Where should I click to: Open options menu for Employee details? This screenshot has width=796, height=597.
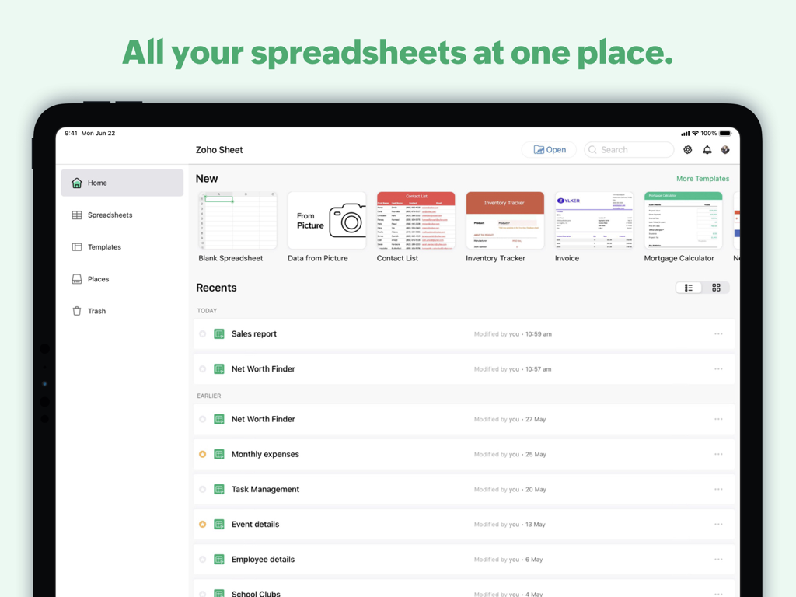717,559
